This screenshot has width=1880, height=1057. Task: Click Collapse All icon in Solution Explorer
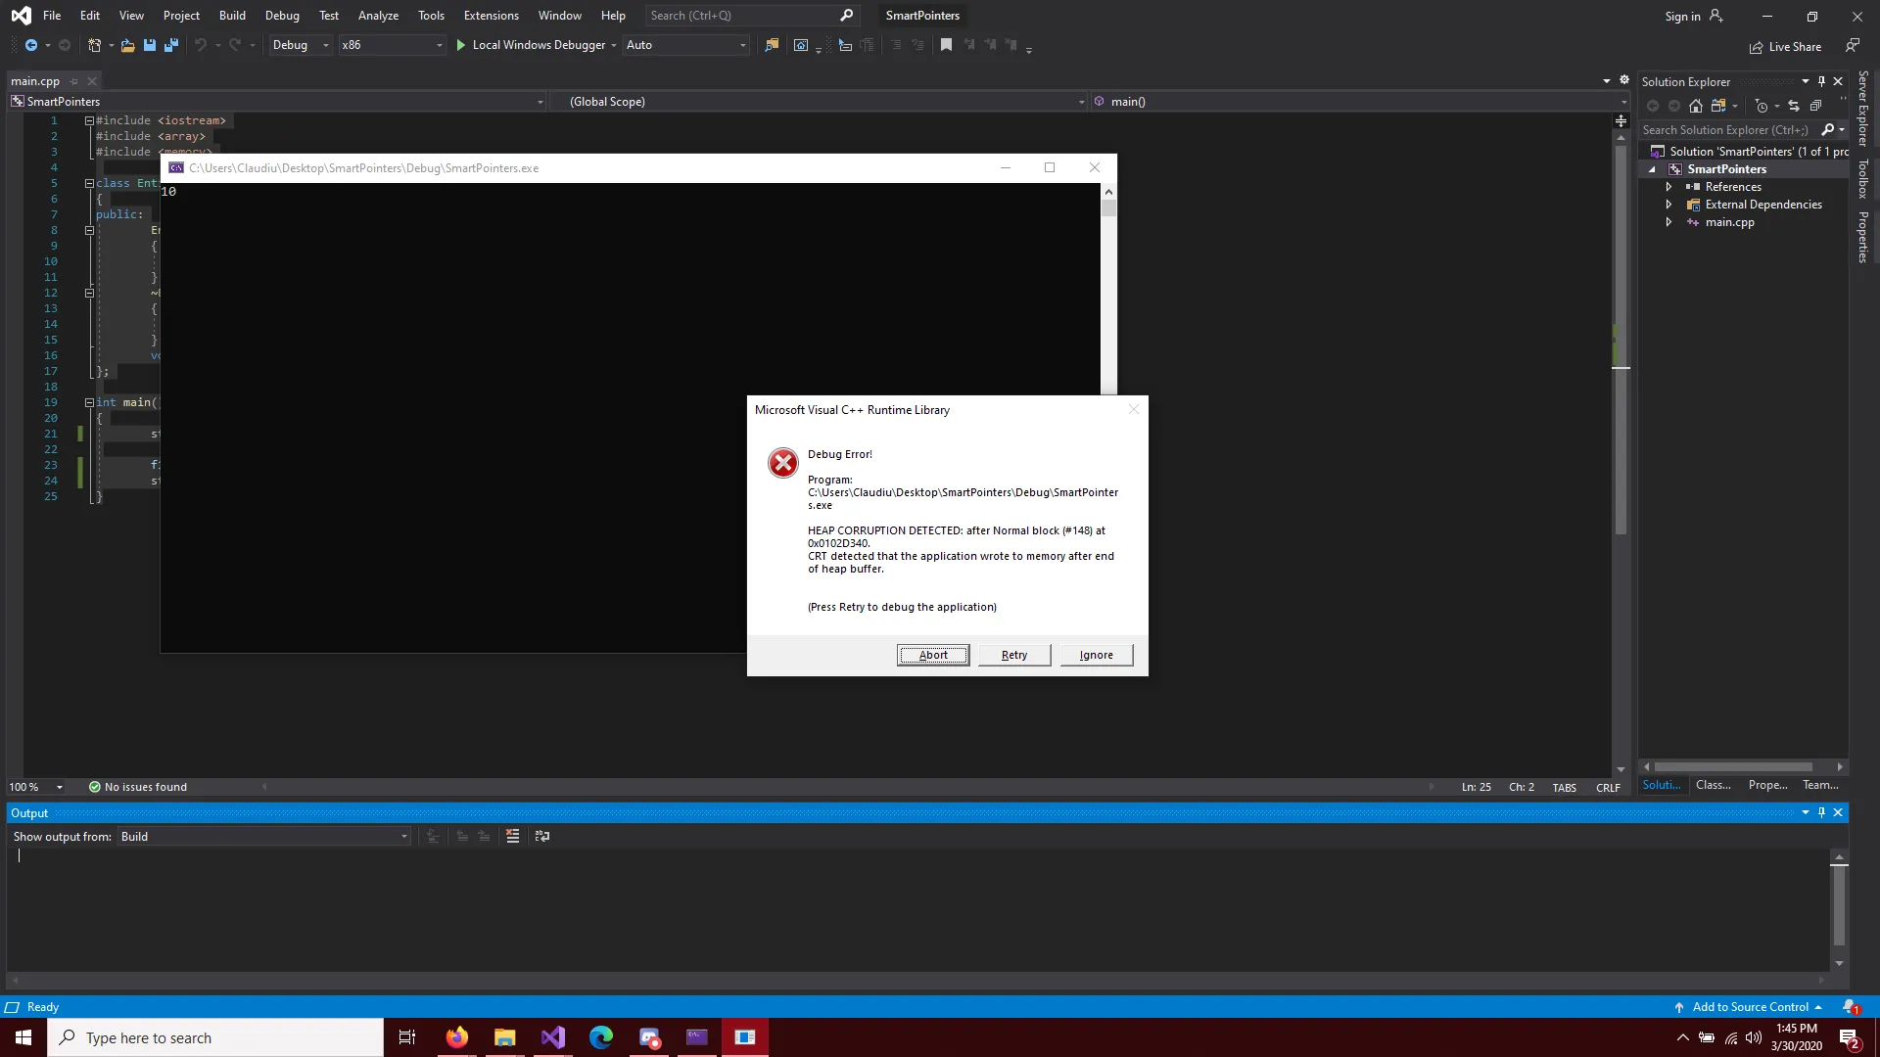click(1815, 106)
